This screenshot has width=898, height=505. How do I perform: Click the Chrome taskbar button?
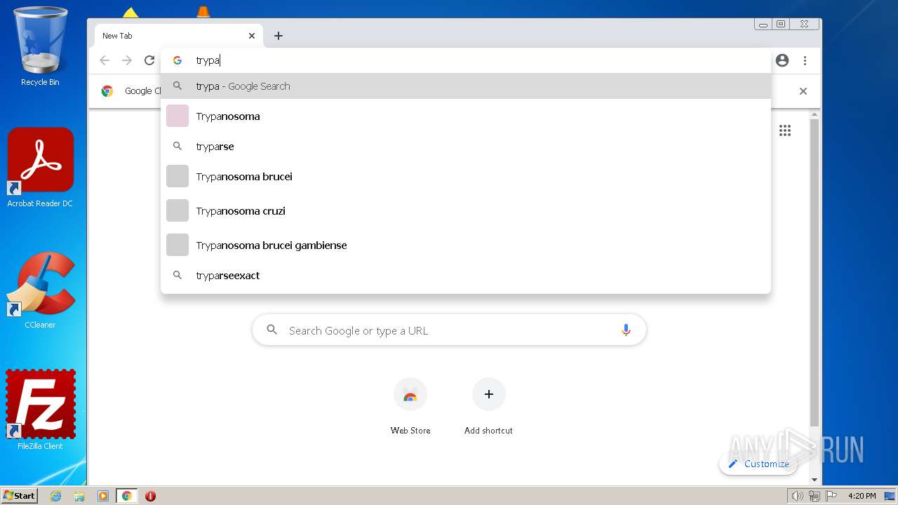(x=127, y=496)
